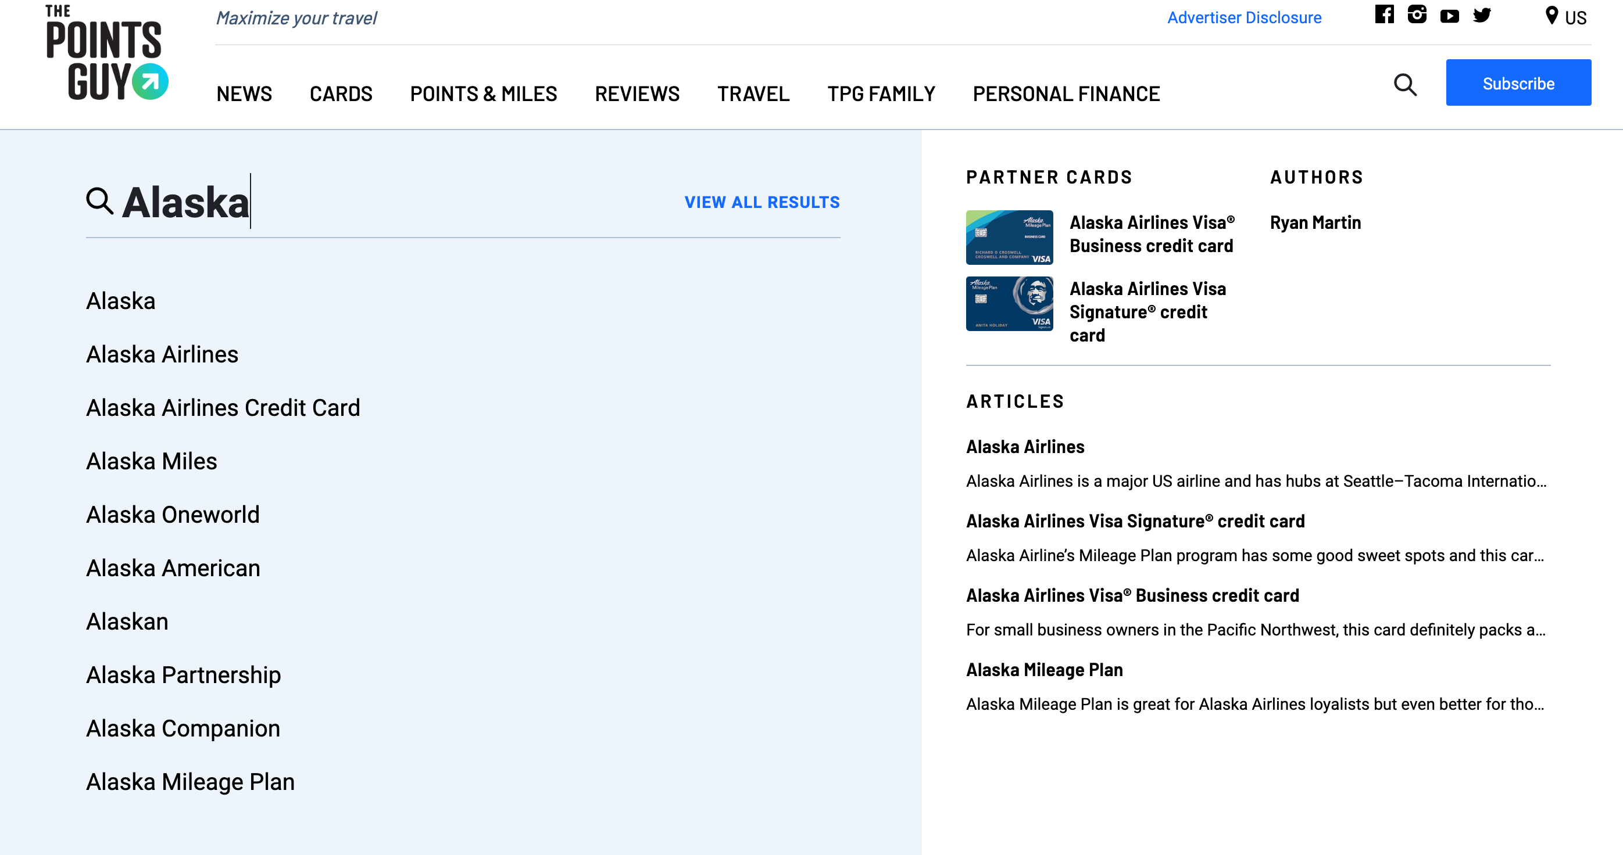The height and width of the screenshot is (855, 1623).
Task: Pick the 'Alaska American' suggestion
Action: [173, 569]
